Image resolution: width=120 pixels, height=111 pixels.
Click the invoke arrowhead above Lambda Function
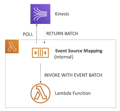pyautogui.click(x=41, y=82)
